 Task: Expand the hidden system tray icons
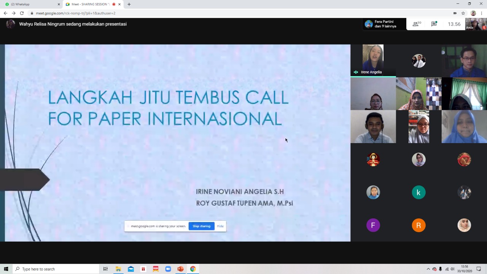coord(428,269)
